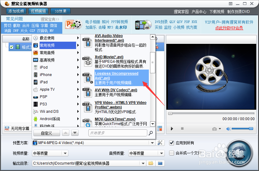Open the 视频编辑 tool

coord(38,11)
